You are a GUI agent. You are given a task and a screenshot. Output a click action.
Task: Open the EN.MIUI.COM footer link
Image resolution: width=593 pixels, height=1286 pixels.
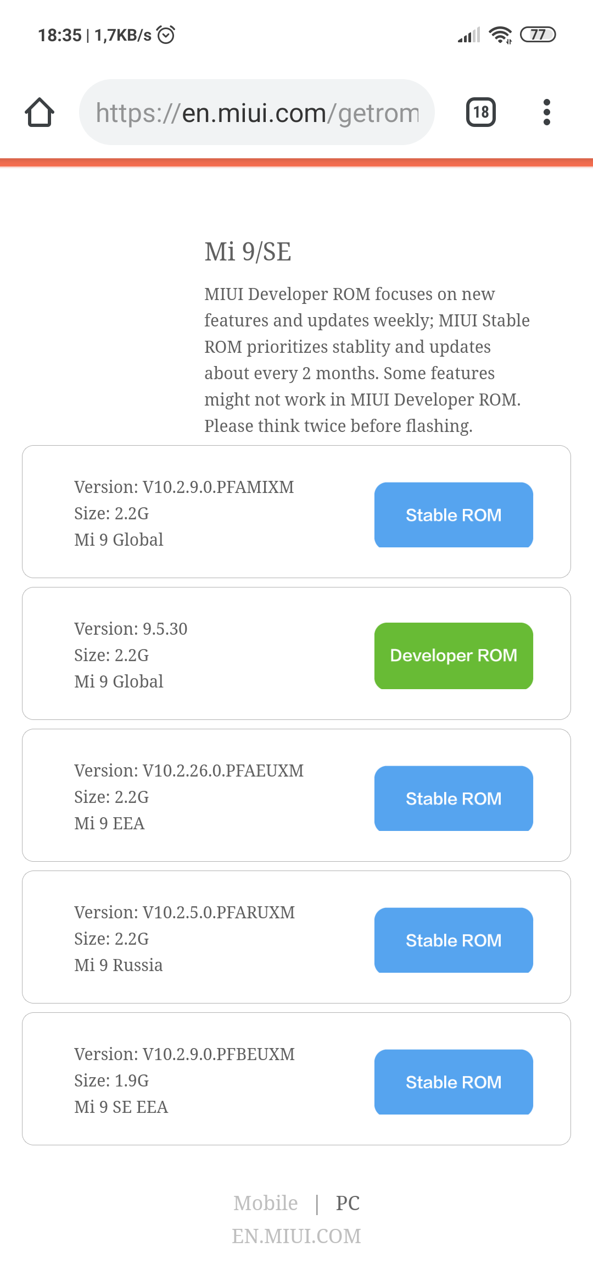point(296,1236)
